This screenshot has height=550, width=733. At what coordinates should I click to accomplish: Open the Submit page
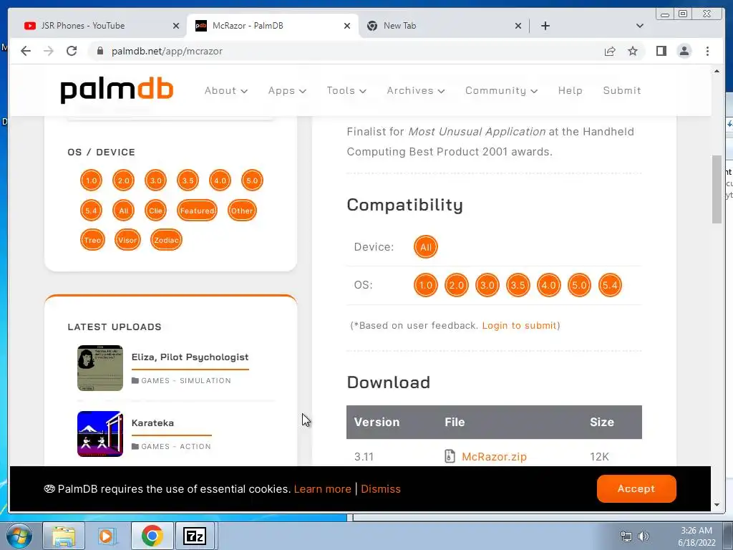pyautogui.click(x=622, y=91)
